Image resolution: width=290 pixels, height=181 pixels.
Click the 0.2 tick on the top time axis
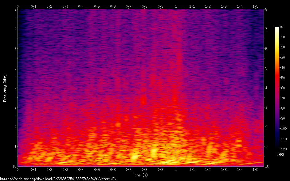[49, 6]
